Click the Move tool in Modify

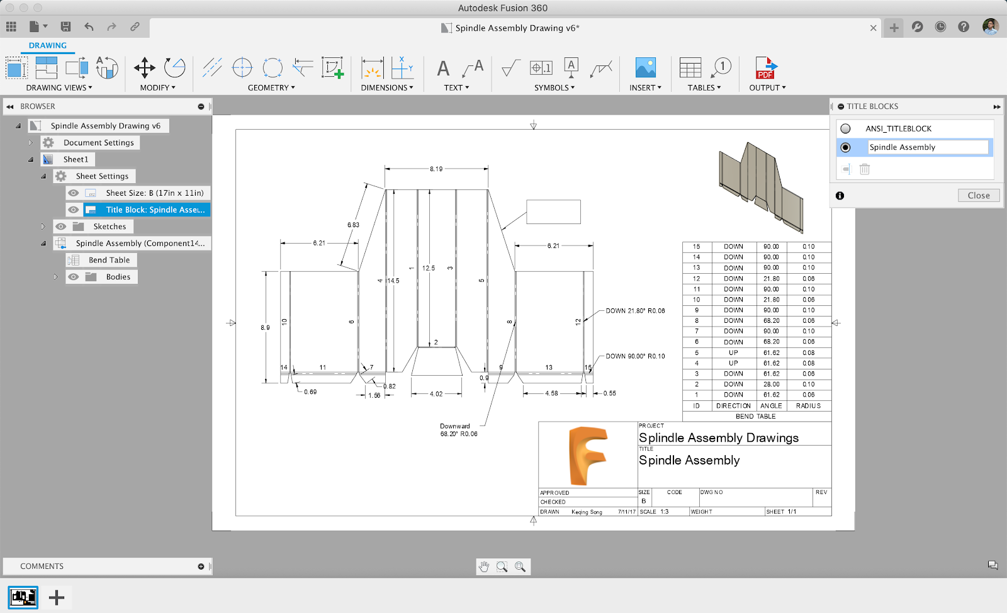(145, 68)
